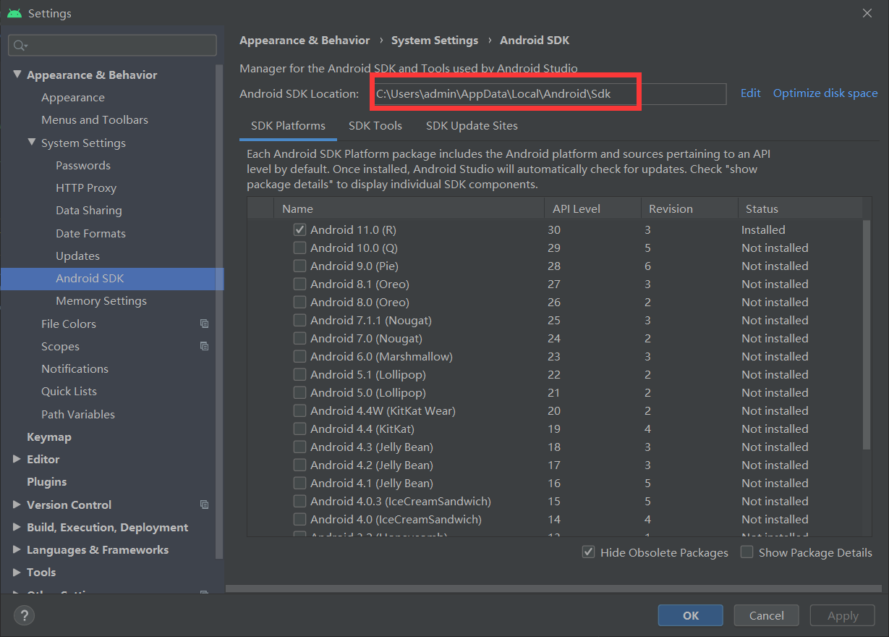Screen dimensions: 889x637
Task: Click the Android SDK Location path field
Action: coord(550,93)
